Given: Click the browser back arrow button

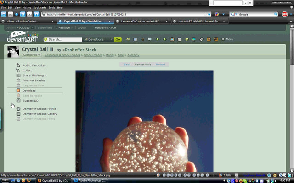Looking at the screenshot, I should [x=4, y=14].
